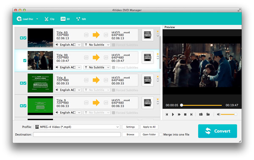Click the Open Folder button

(149, 134)
